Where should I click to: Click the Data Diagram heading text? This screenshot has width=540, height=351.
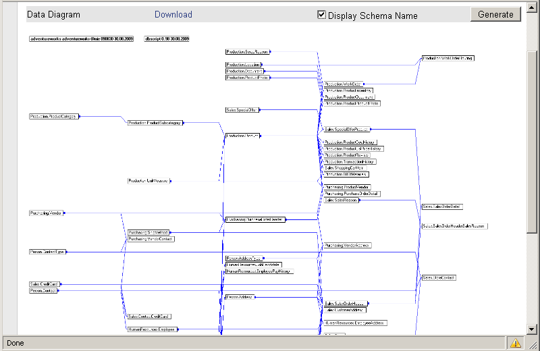tap(53, 14)
